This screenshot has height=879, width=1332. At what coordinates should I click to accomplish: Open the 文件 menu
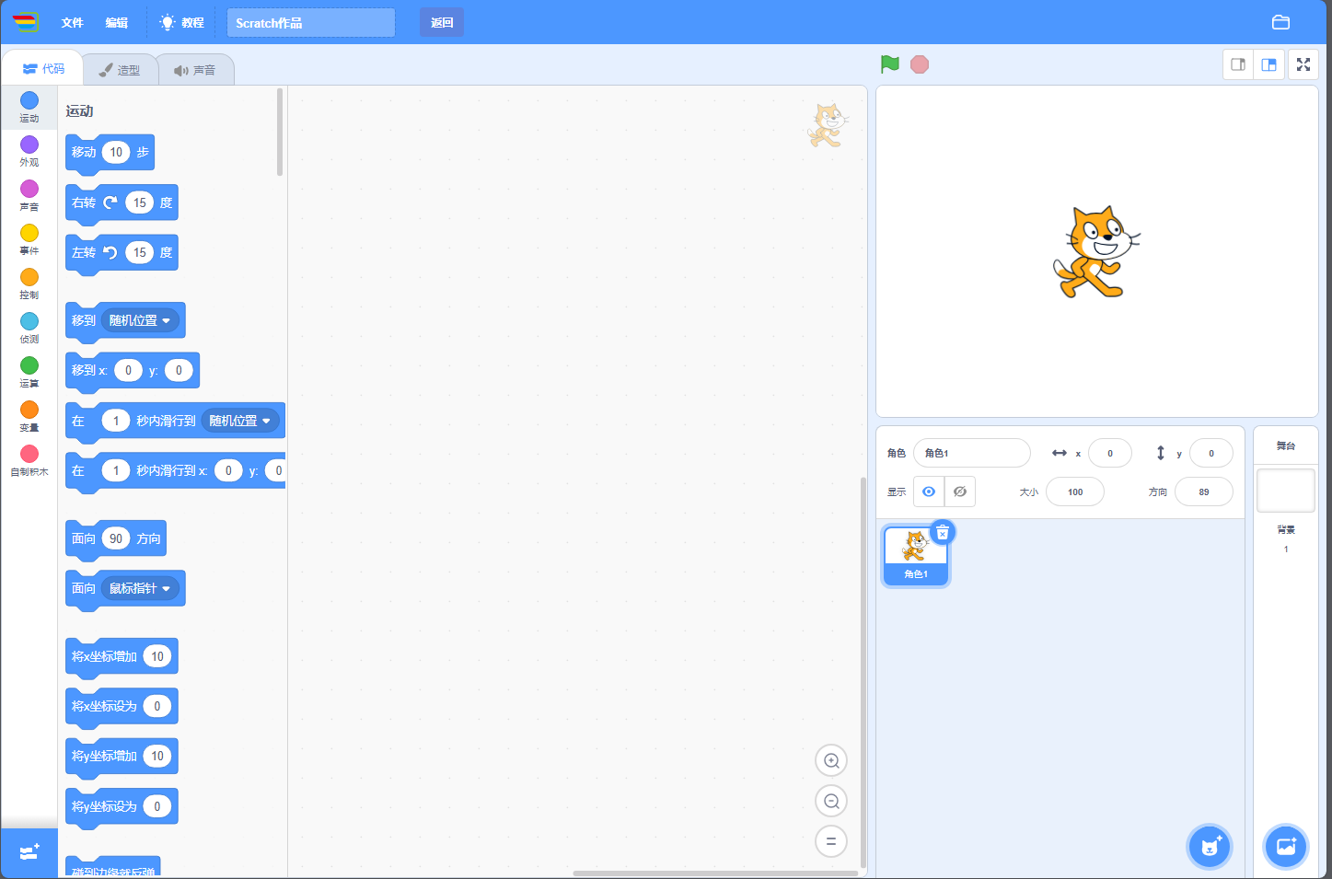(72, 23)
